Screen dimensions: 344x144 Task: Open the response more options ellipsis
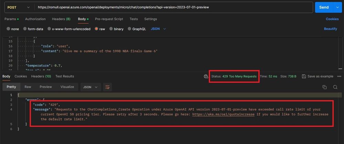[339, 76]
